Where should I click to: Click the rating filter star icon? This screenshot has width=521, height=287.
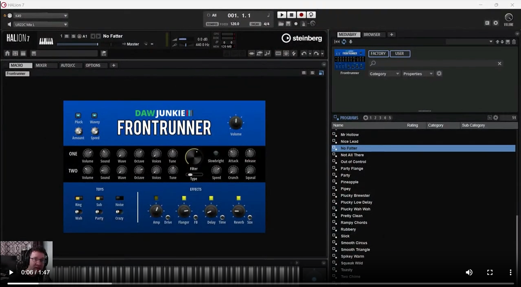pos(366,118)
